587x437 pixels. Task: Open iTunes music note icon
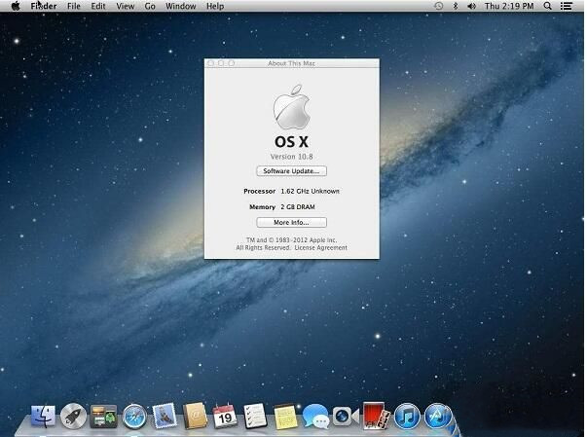click(407, 416)
